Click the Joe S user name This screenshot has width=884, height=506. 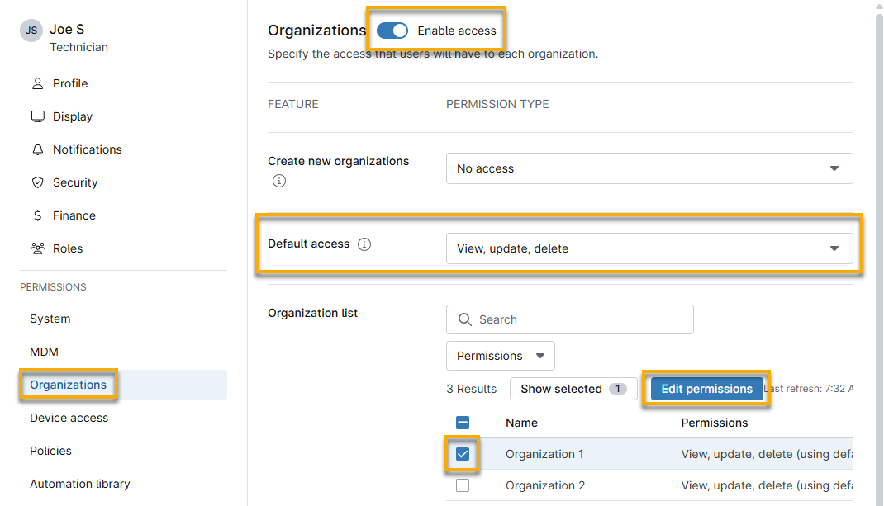(67, 29)
